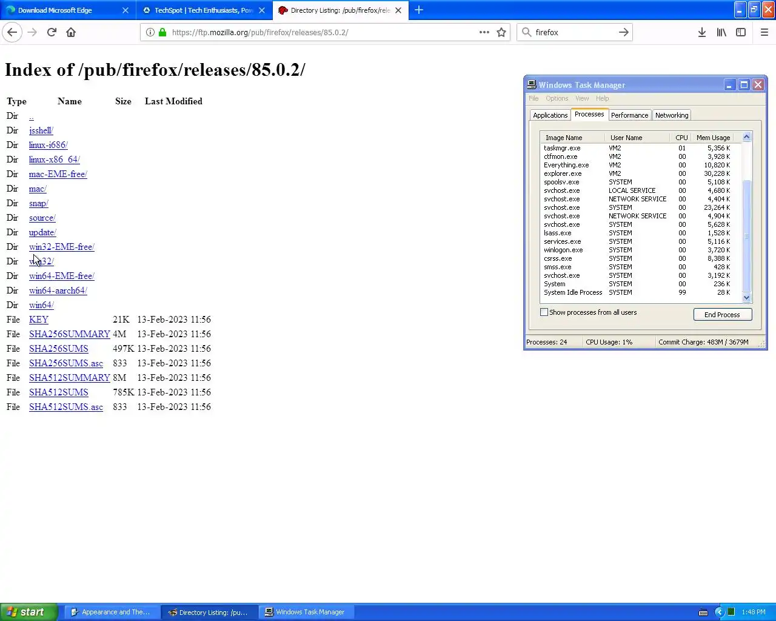
Task: Open the KEY file link
Action: point(39,320)
